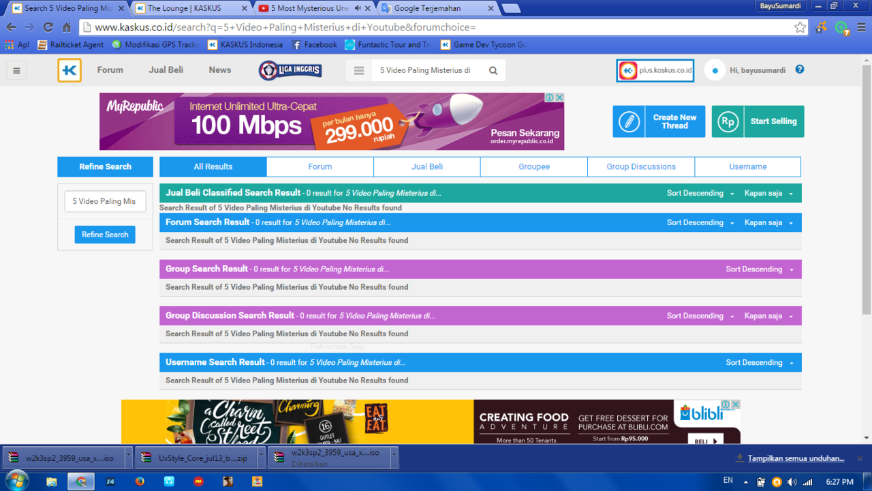Open Sort Descending in Group Discussion Search Result
This screenshot has width=872, height=491.
(x=700, y=316)
